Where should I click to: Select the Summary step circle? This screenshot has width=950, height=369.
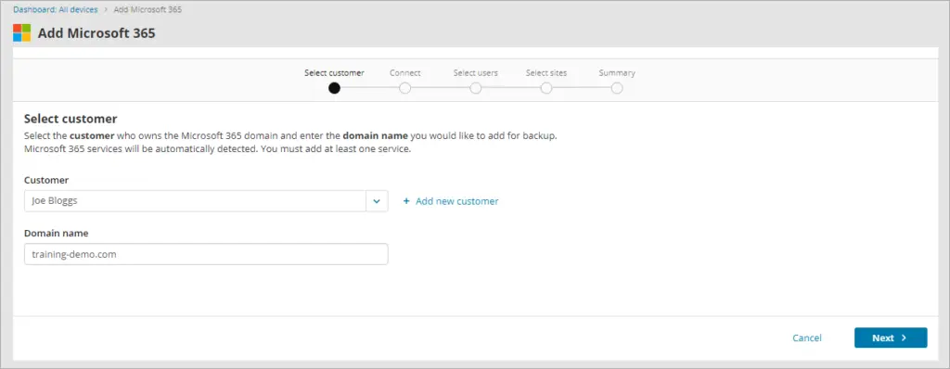tap(617, 88)
